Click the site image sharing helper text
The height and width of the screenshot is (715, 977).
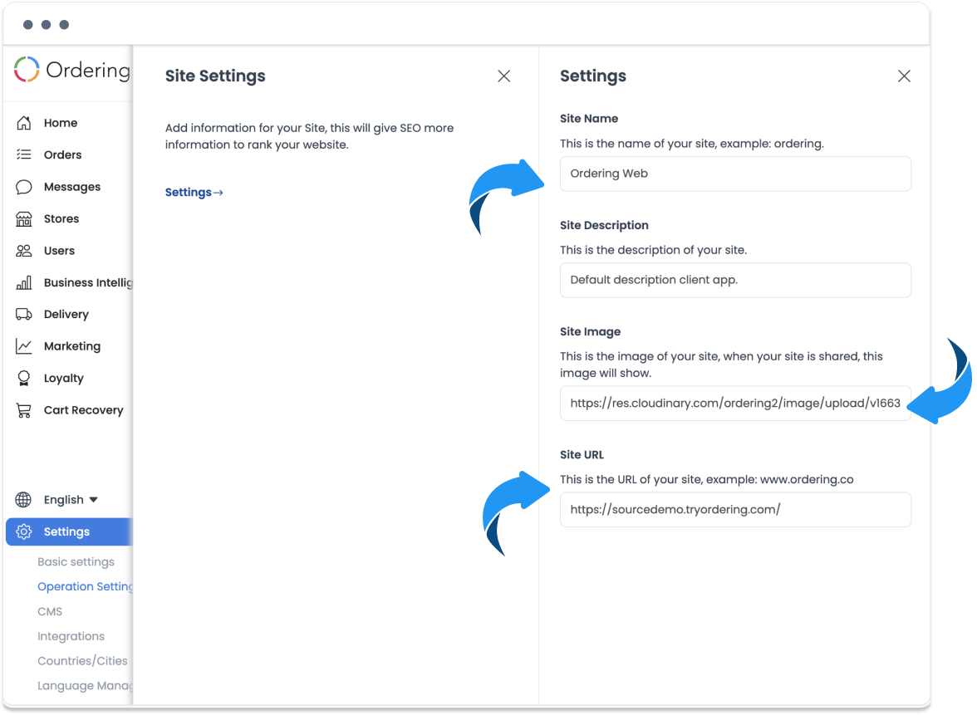coord(721,365)
